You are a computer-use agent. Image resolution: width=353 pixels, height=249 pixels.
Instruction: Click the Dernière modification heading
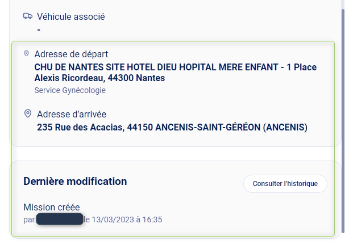(75, 182)
